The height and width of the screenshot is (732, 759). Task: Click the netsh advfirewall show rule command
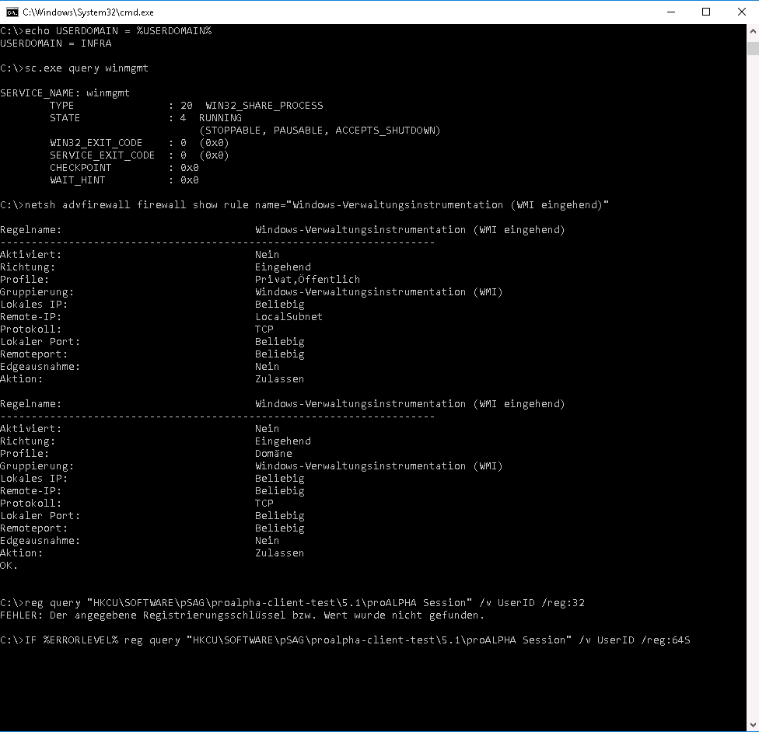(x=305, y=205)
